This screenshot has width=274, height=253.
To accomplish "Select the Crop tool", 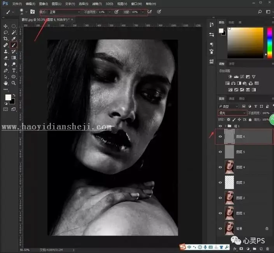I will pyautogui.click(x=5, y=38).
